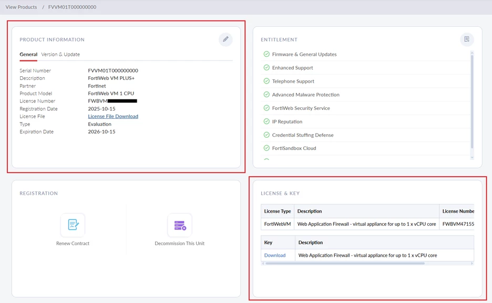Click the FortiWebVM license type cell
This screenshot has width=492, height=303.
click(x=278, y=224)
